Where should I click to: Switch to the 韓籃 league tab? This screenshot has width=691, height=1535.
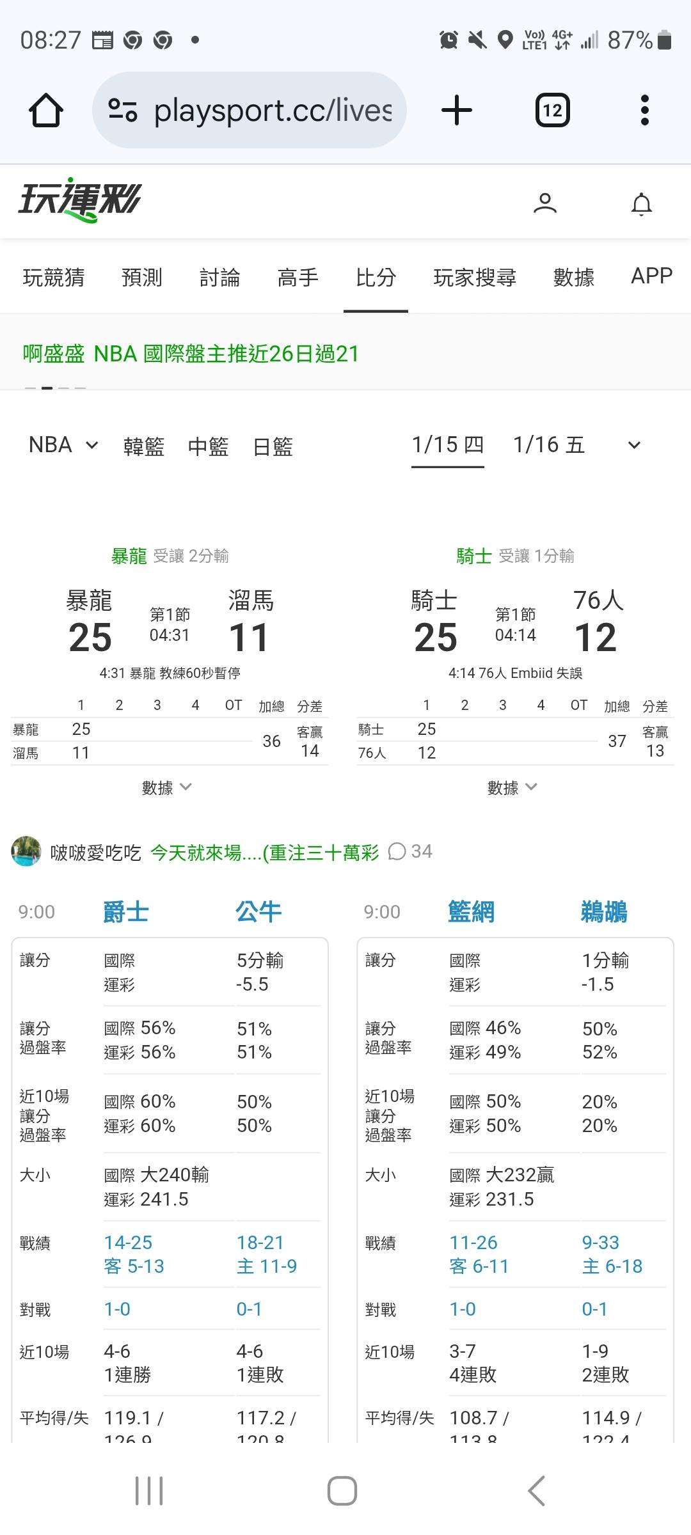point(144,446)
